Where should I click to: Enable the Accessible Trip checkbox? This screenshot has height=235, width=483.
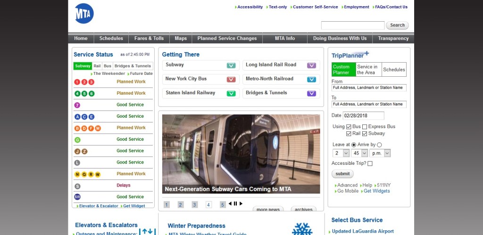[x=370, y=163]
